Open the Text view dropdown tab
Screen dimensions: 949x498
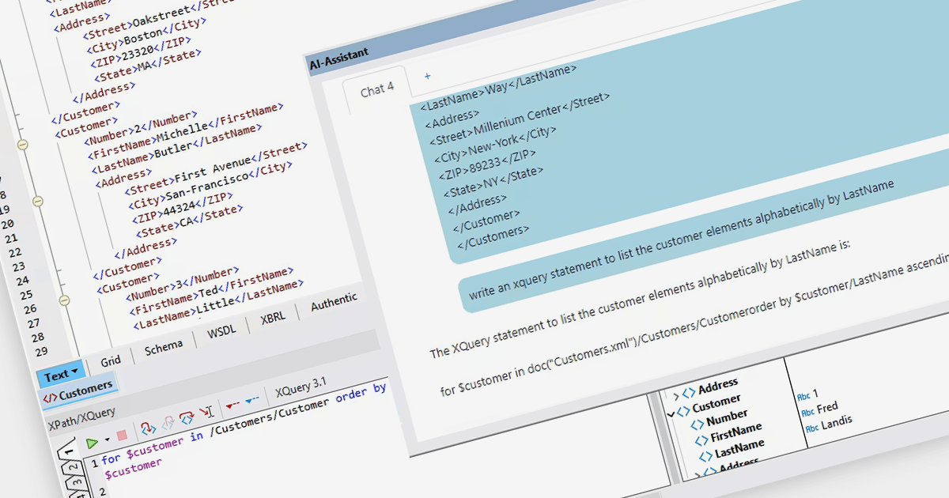click(61, 375)
